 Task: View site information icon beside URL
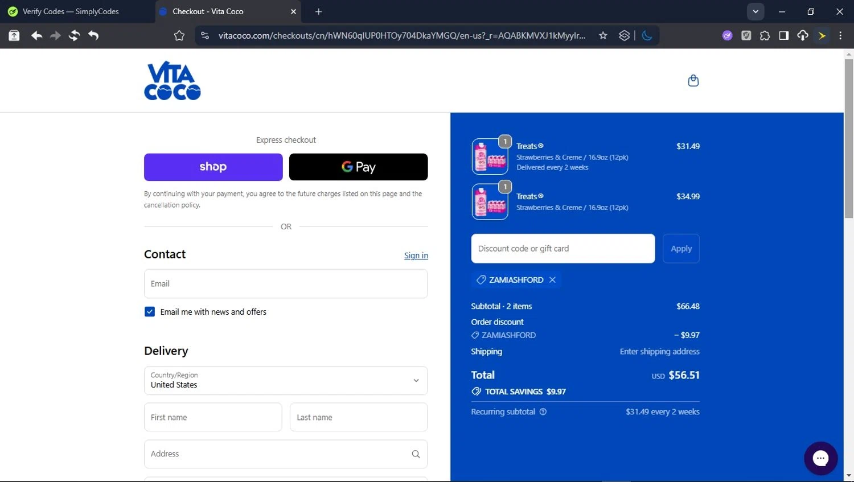[205, 35]
